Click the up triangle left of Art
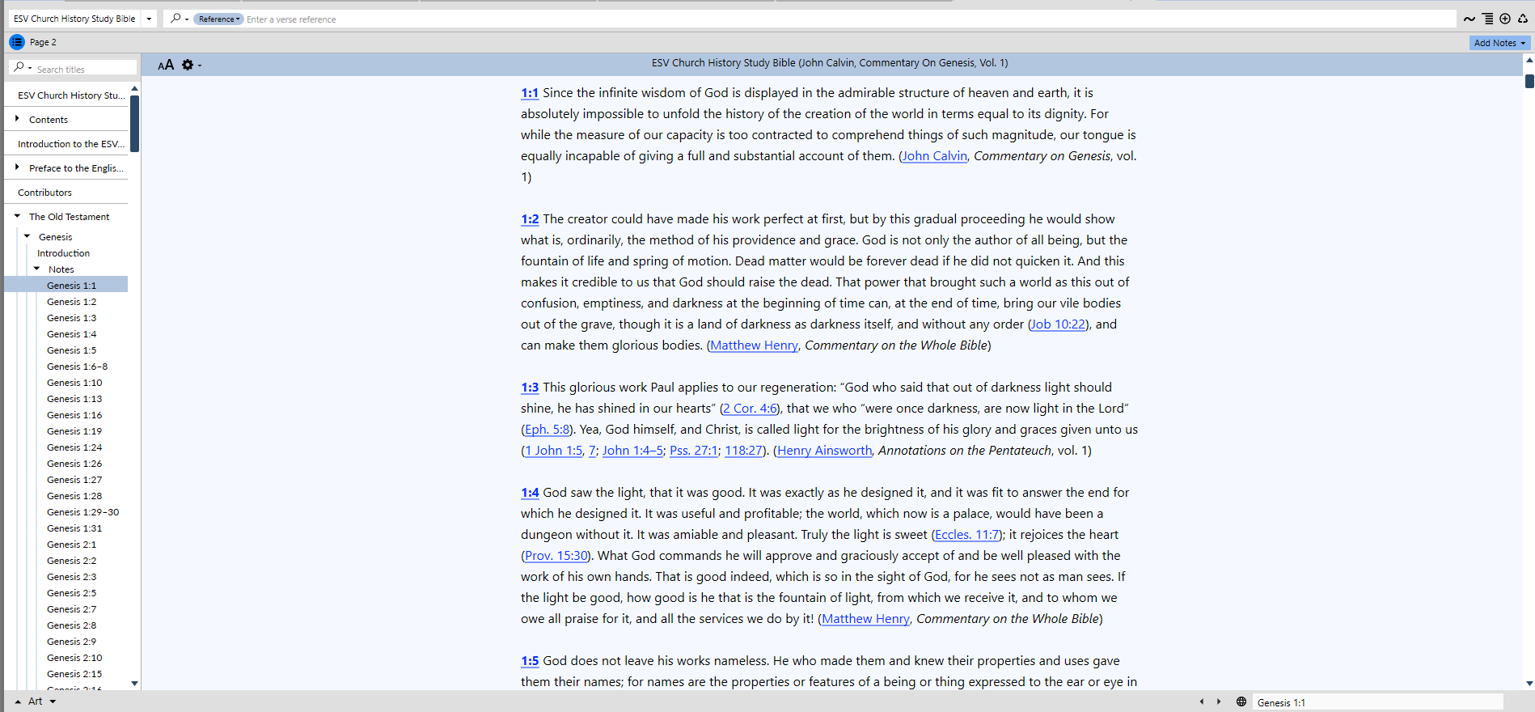 coord(18,701)
